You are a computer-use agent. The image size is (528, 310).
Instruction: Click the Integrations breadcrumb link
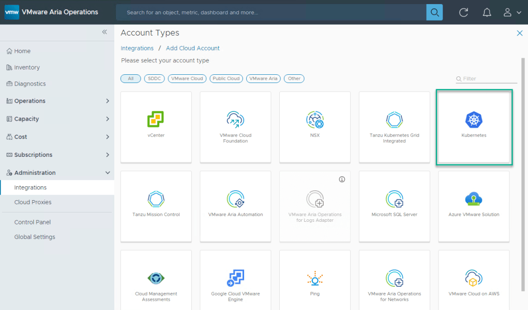pos(137,47)
